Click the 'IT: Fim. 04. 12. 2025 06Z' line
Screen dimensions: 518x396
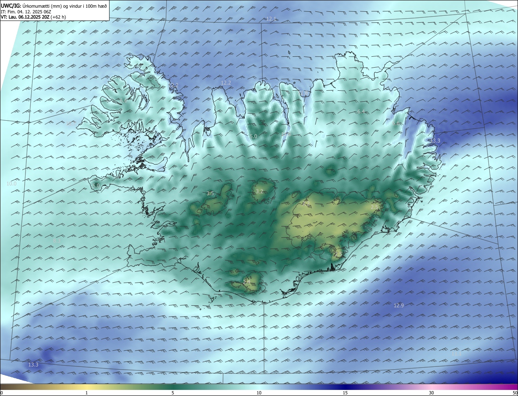click(x=25, y=12)
